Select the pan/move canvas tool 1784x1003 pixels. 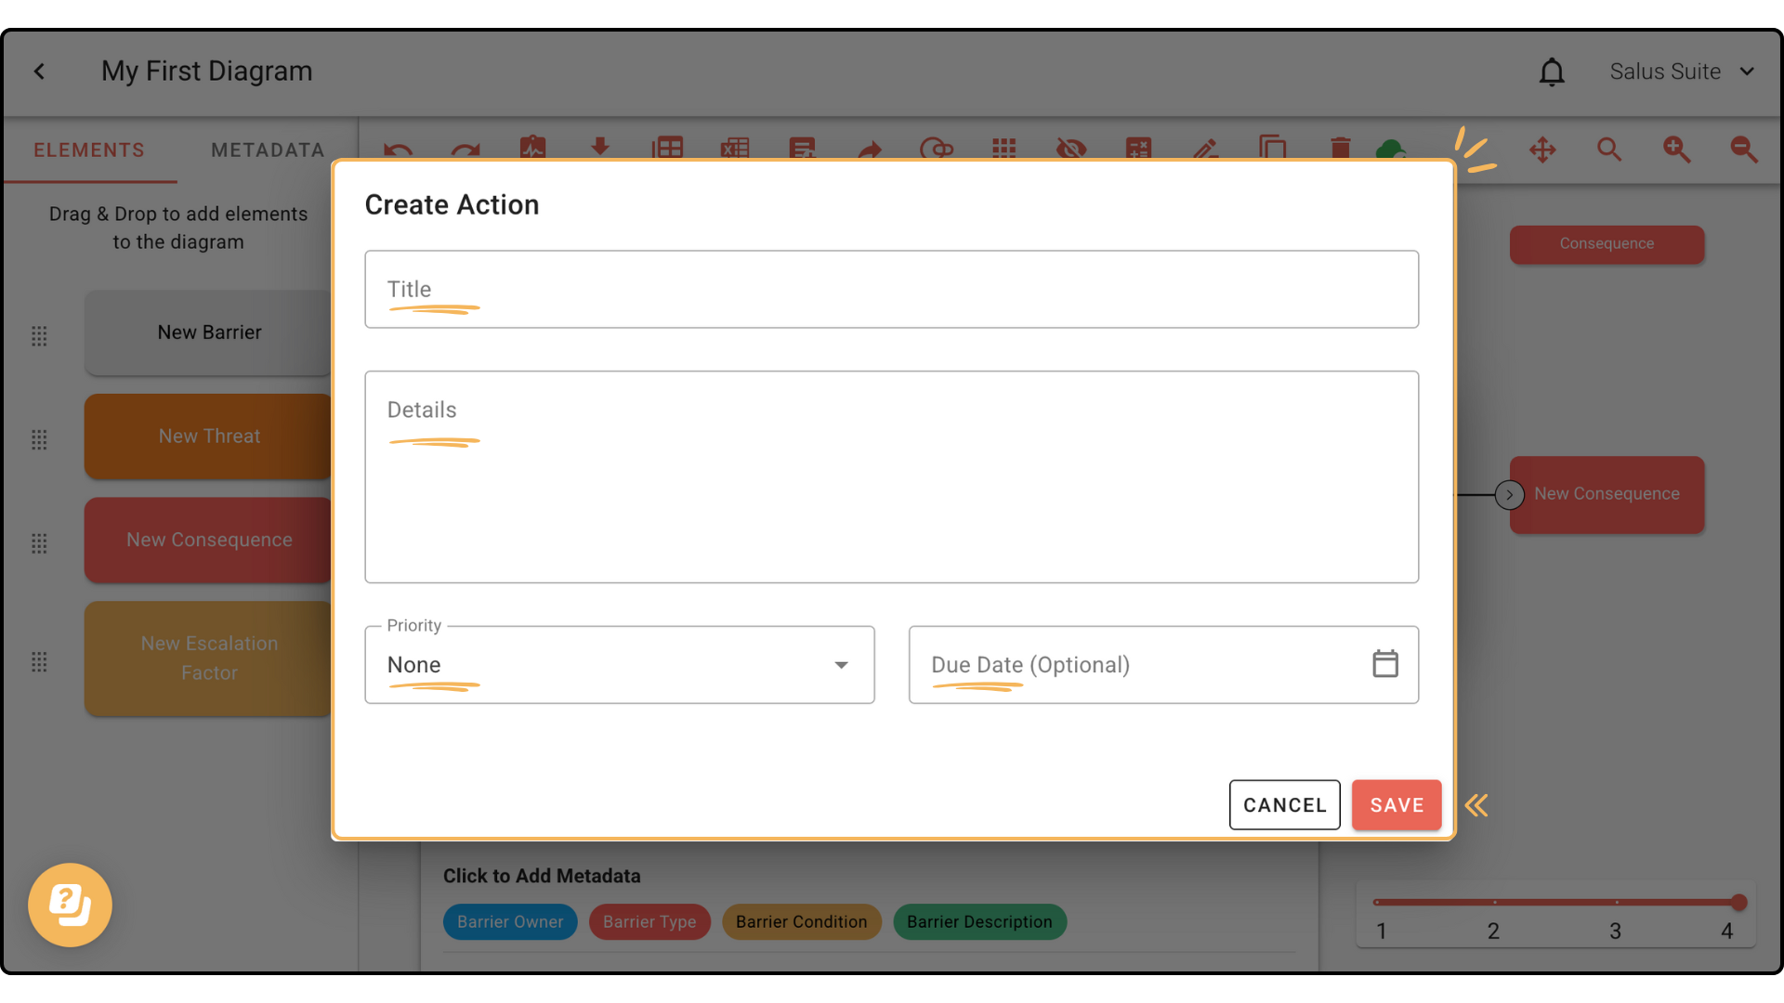(x=1542, y=150)
